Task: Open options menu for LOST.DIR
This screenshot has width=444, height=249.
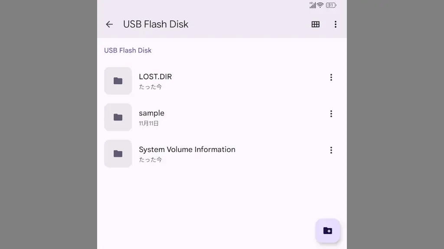Action: [x=331, y=77]
